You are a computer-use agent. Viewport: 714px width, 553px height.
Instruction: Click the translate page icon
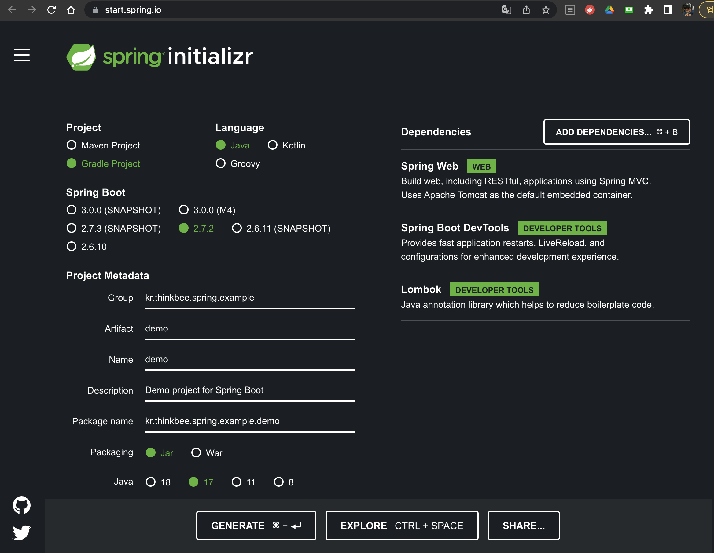(x=506, y=10)
